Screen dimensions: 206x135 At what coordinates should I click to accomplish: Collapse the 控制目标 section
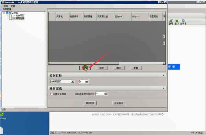pos(163,75)
